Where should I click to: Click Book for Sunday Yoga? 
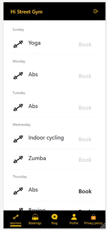tap(85, 44)
